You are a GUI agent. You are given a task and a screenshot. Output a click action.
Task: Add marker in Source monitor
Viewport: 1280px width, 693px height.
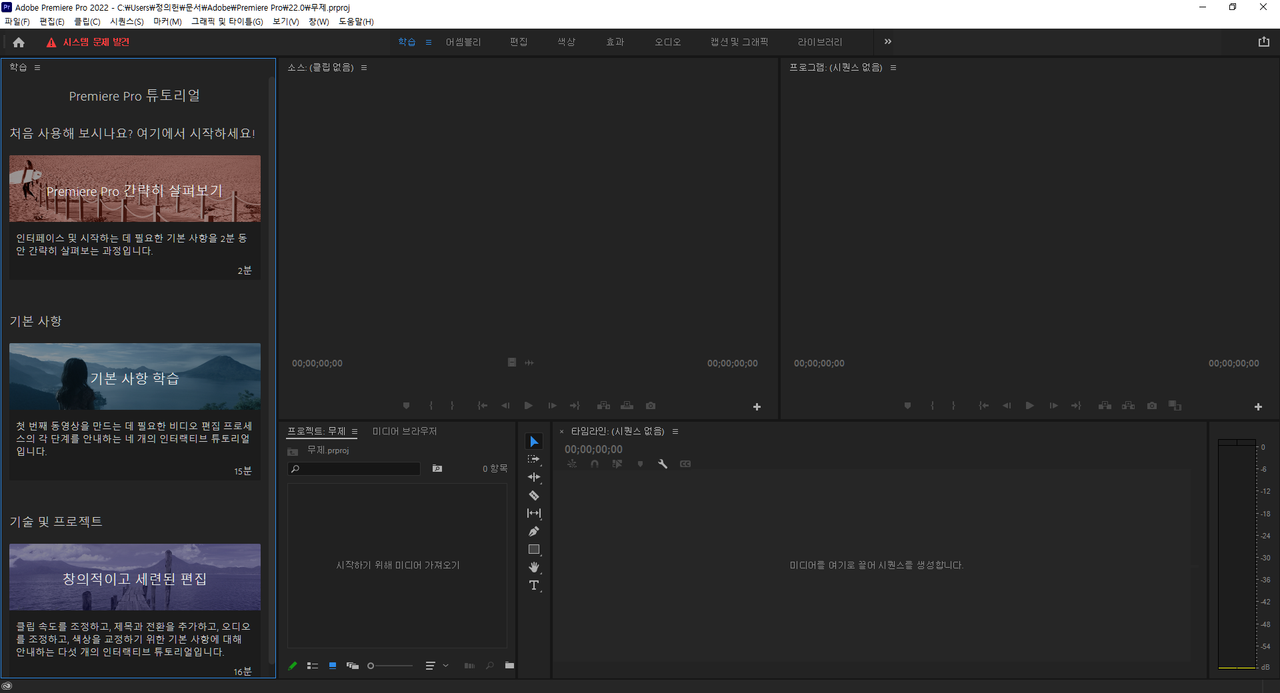(407, 406)
